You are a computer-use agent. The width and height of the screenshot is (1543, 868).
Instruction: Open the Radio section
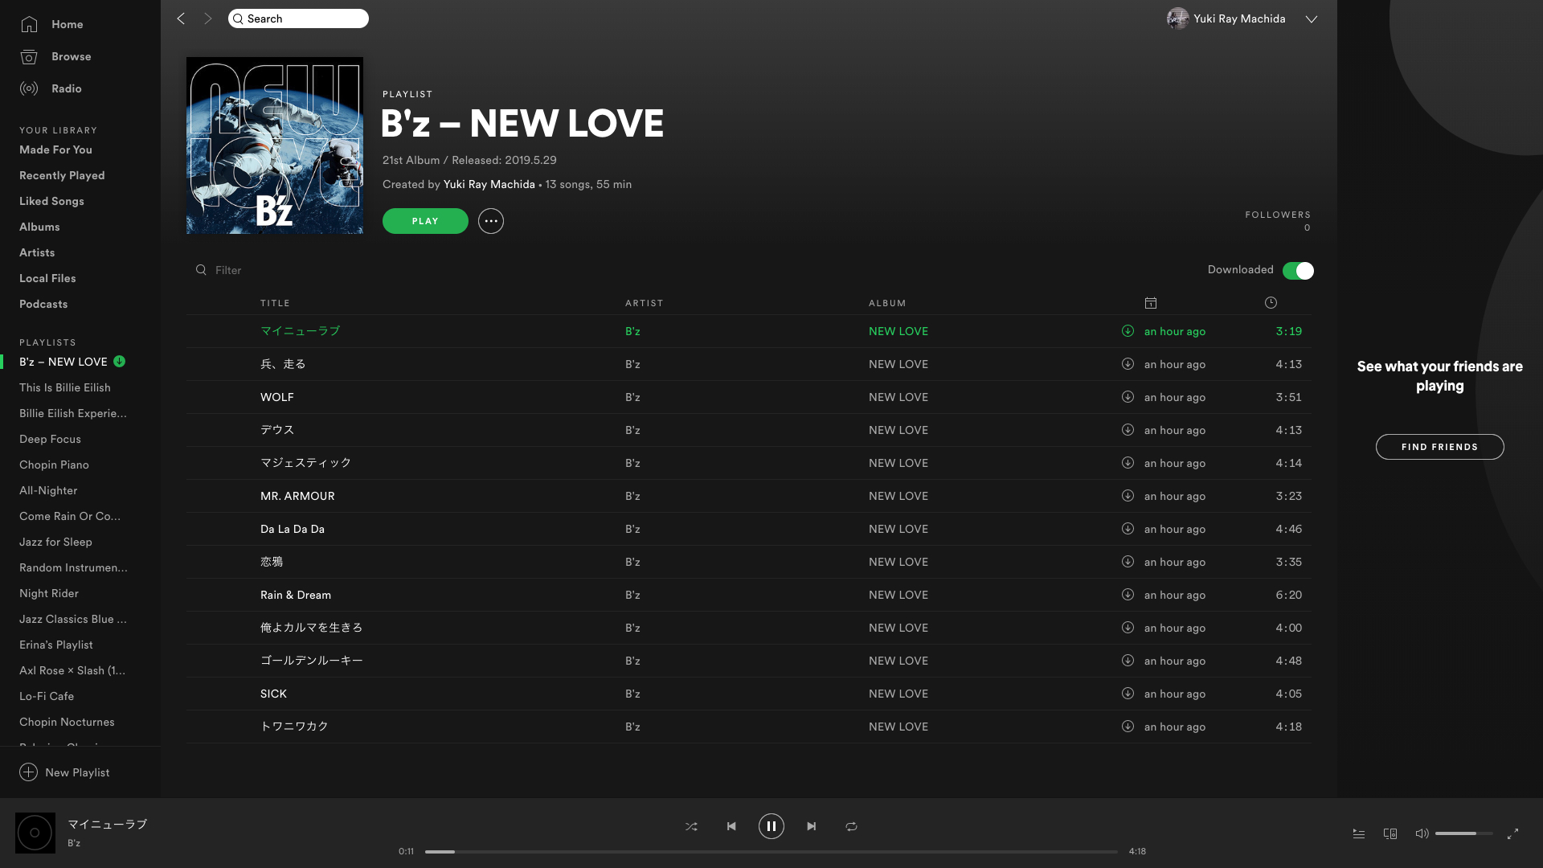pyautogui.click(x=51, y=88)
